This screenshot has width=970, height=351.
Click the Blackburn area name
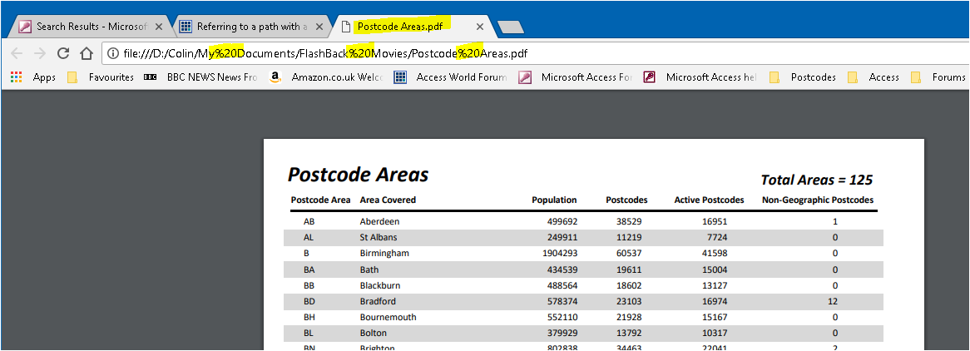[x=380, y=285]
